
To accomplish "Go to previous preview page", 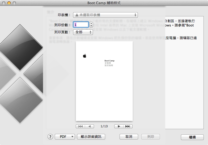I will [x=90, y=126].
